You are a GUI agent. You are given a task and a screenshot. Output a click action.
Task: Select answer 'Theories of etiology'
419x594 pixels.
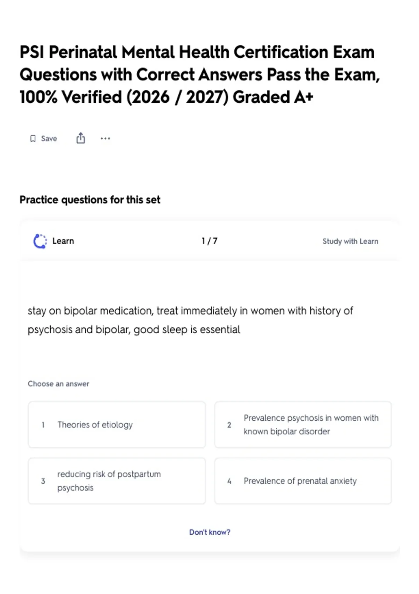(117, 425)
